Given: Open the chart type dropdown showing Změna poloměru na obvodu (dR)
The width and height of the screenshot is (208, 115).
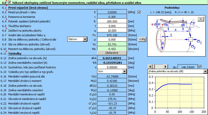Looking at the screenshot, I should (x=205, y=71).
